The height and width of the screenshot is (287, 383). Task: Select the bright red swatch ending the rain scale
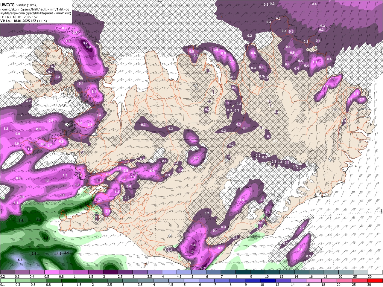[375, 281]
